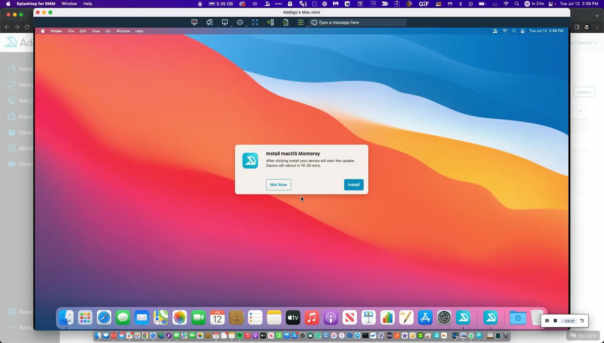Click host Spotlight search icon in menu bar

(517, 4)
